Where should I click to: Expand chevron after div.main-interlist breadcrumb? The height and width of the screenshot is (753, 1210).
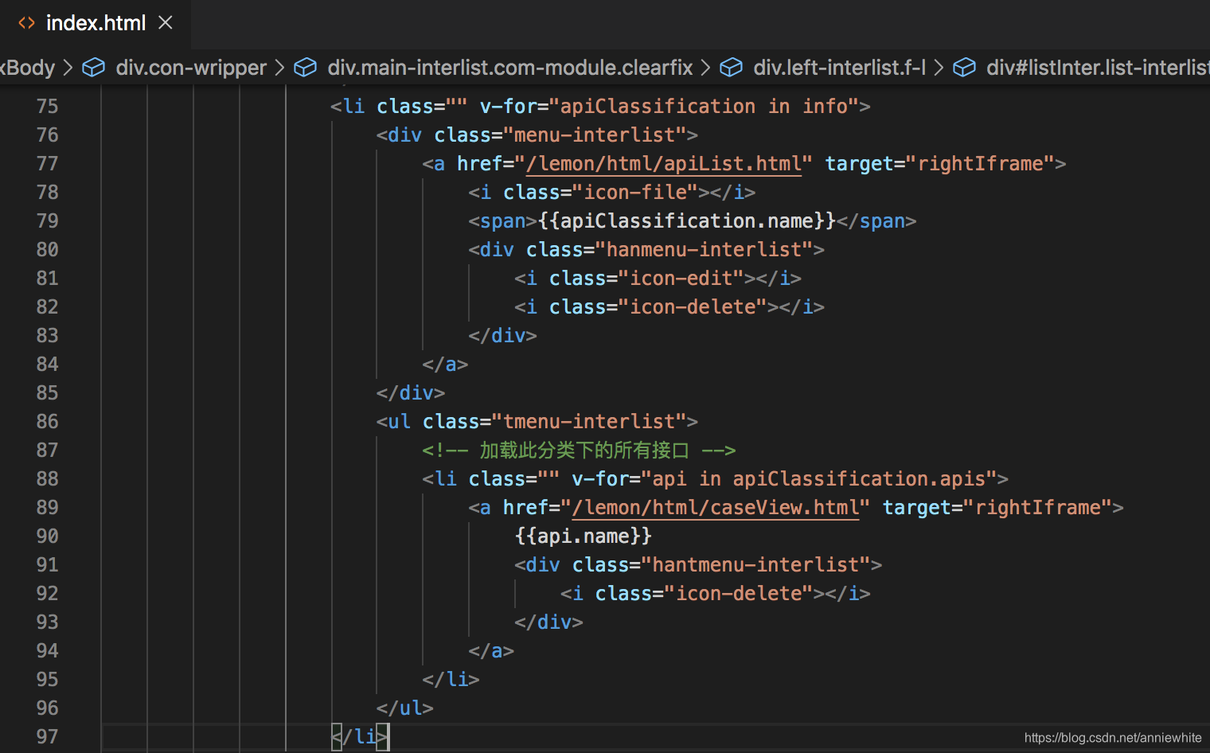coord(706,68)
